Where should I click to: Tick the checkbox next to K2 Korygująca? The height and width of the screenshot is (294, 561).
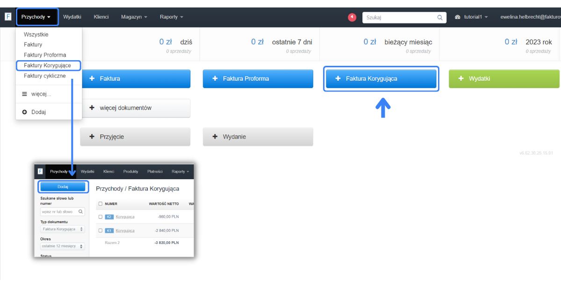coord(101,217)
